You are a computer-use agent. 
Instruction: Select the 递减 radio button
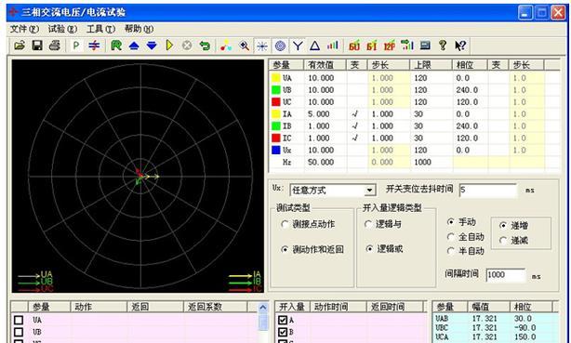503,241
